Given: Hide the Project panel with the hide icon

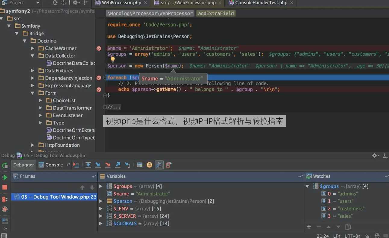Looking at the screenshot, I should (86, 3).
